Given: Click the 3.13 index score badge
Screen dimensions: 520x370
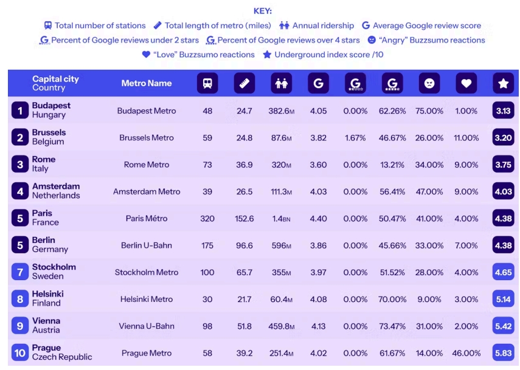Looking at the screenshot, I should tap(503, 111).
